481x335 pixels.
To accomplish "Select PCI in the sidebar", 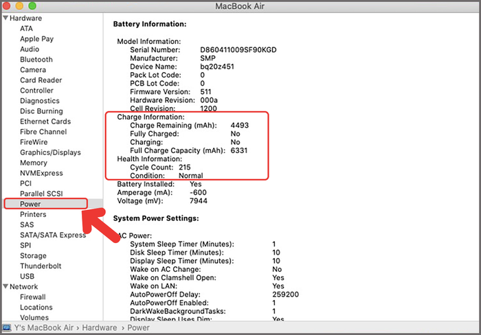I will [x=26, y=183].
